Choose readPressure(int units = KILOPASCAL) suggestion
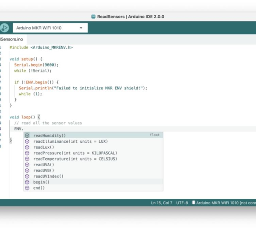This screenshot has width=256, height=230. pyautogui.click(x=93, y=153)
